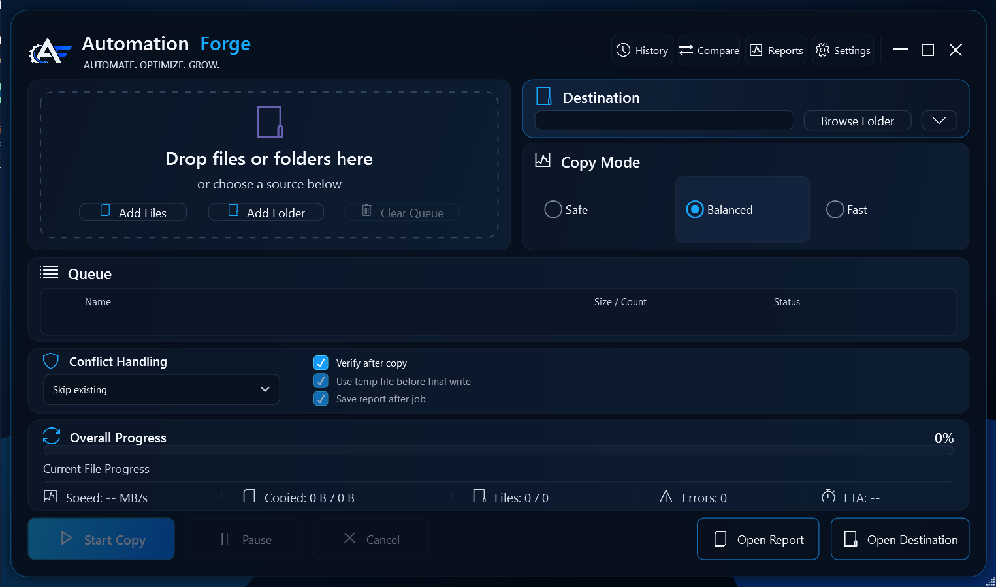Click the overall progress bar
The width and height of the screenshot is (996, 587).
pos(498,451)
